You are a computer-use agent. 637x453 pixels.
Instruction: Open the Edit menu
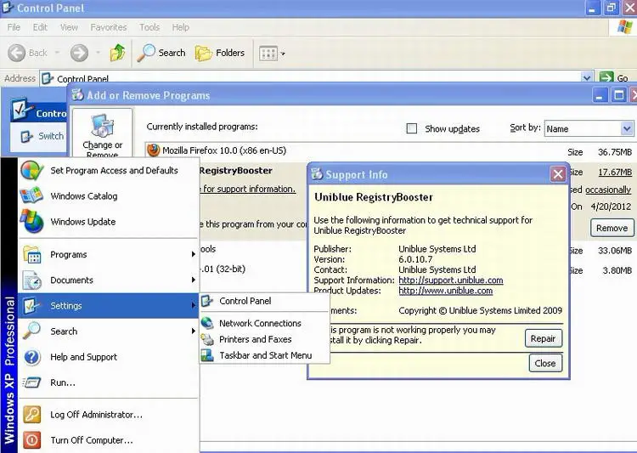click(40, 27)
